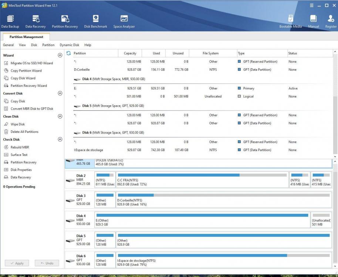Open the Dynamic Disk menu

tap(69, 45)
